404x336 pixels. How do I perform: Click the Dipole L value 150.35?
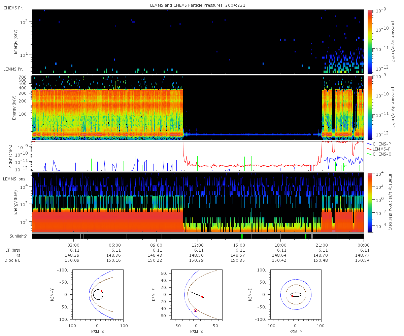coord(238,260)
